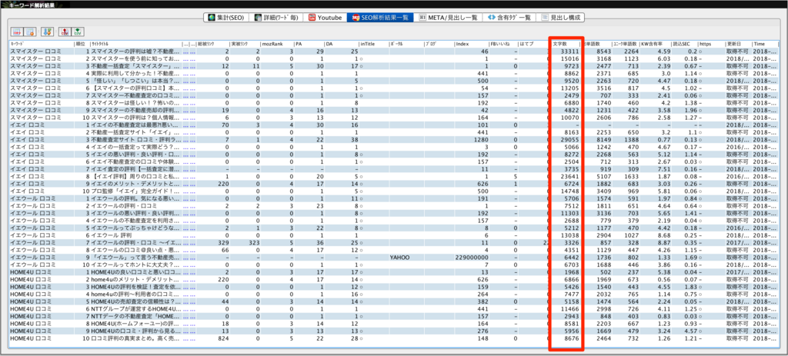Image resolution: width=788 pixels, height=356 pixels.
Task: Sort by the キーワード column header
Action: point(42,44)
